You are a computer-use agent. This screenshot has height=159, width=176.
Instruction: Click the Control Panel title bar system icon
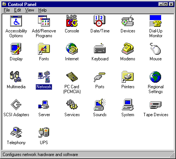(x=4, y=4)
